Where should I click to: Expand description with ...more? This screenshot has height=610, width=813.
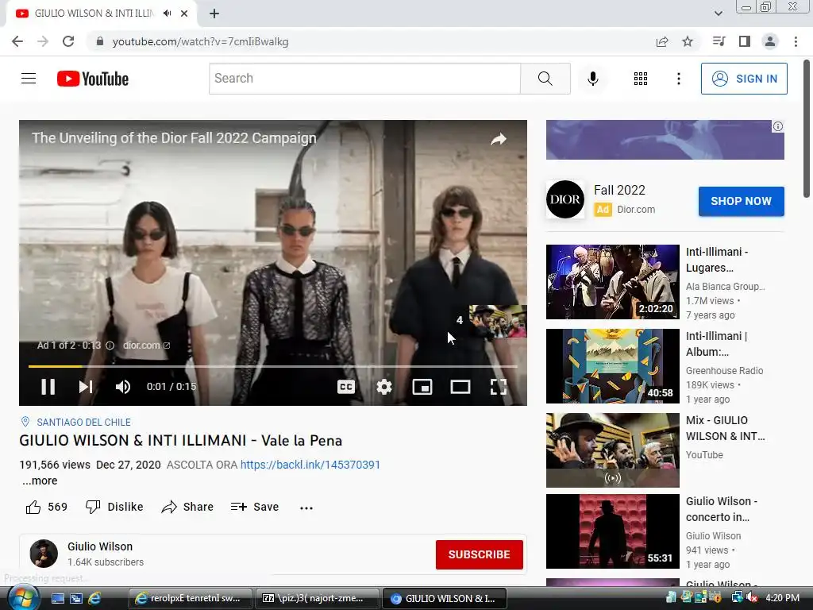tap(40, 481)
